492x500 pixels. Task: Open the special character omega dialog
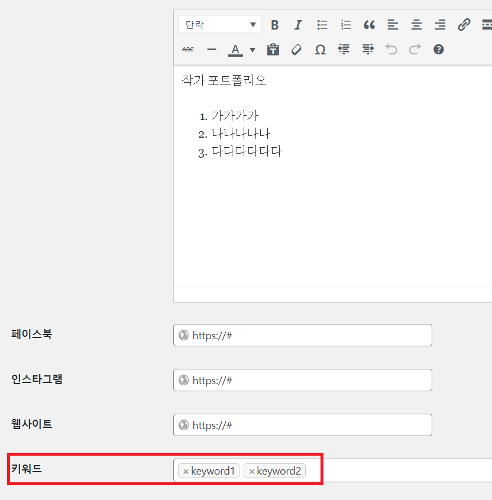[321, 50]
